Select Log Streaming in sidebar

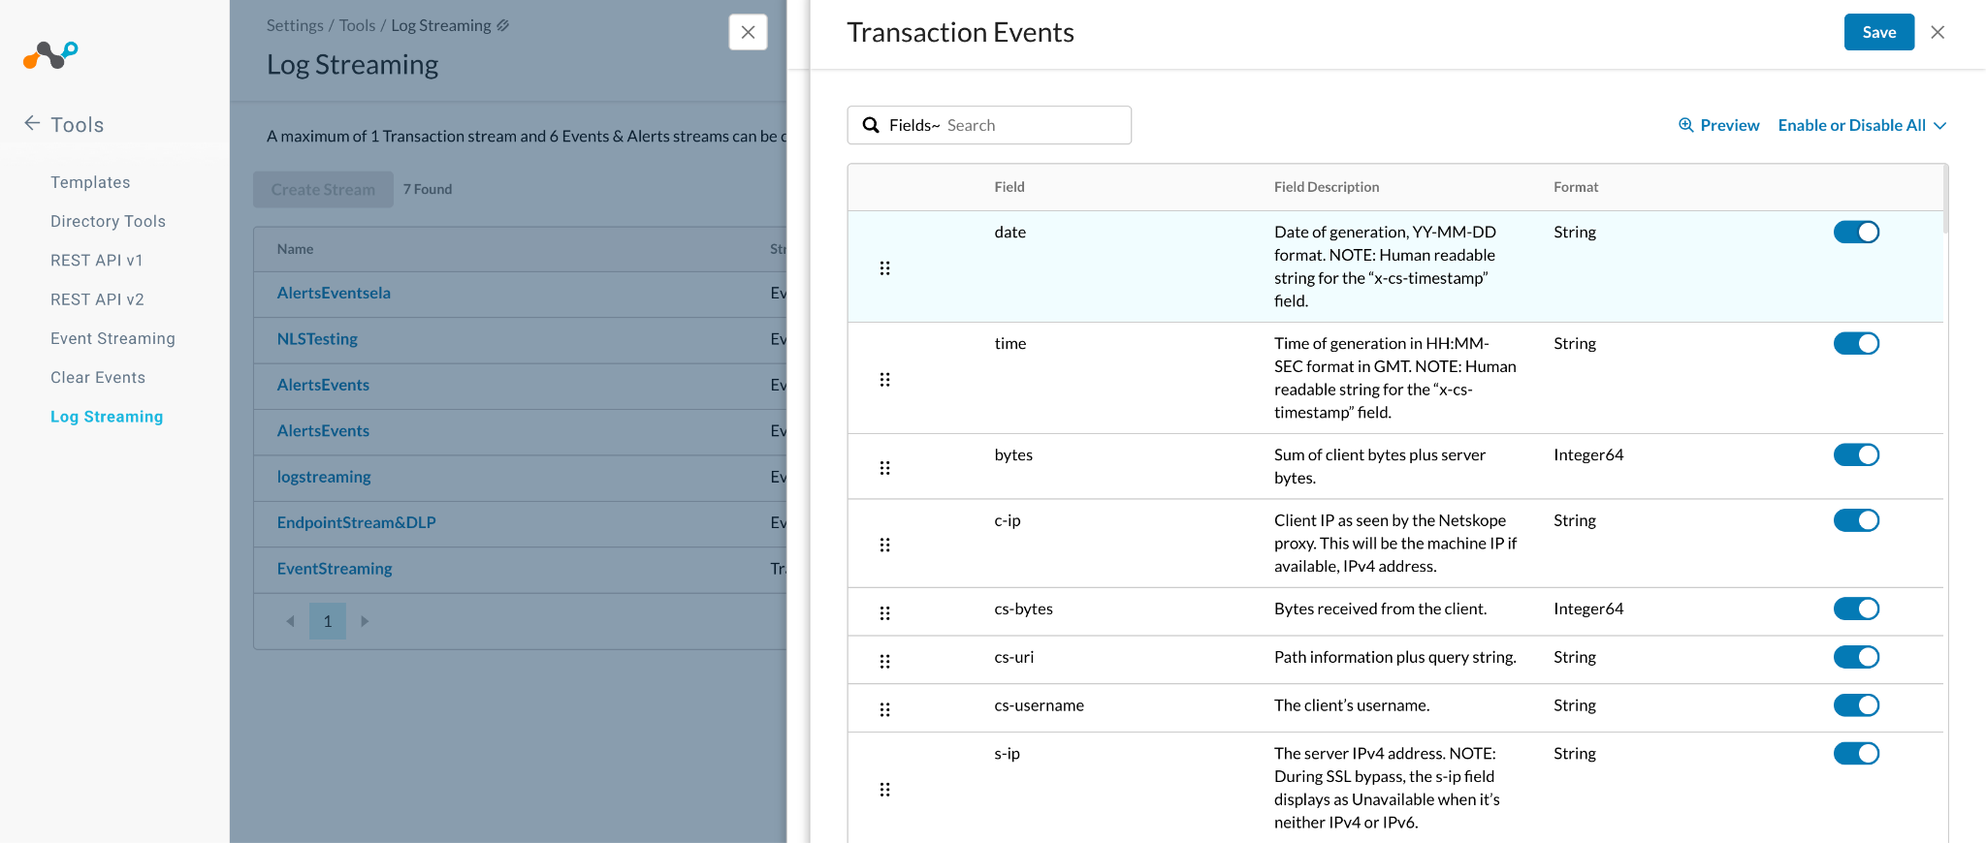[x=107, y=417]
